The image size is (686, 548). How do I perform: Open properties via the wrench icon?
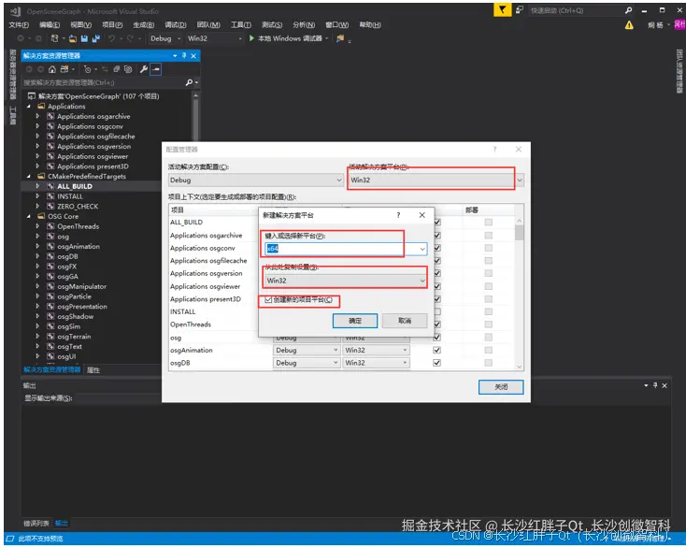(x=144, y=69)
